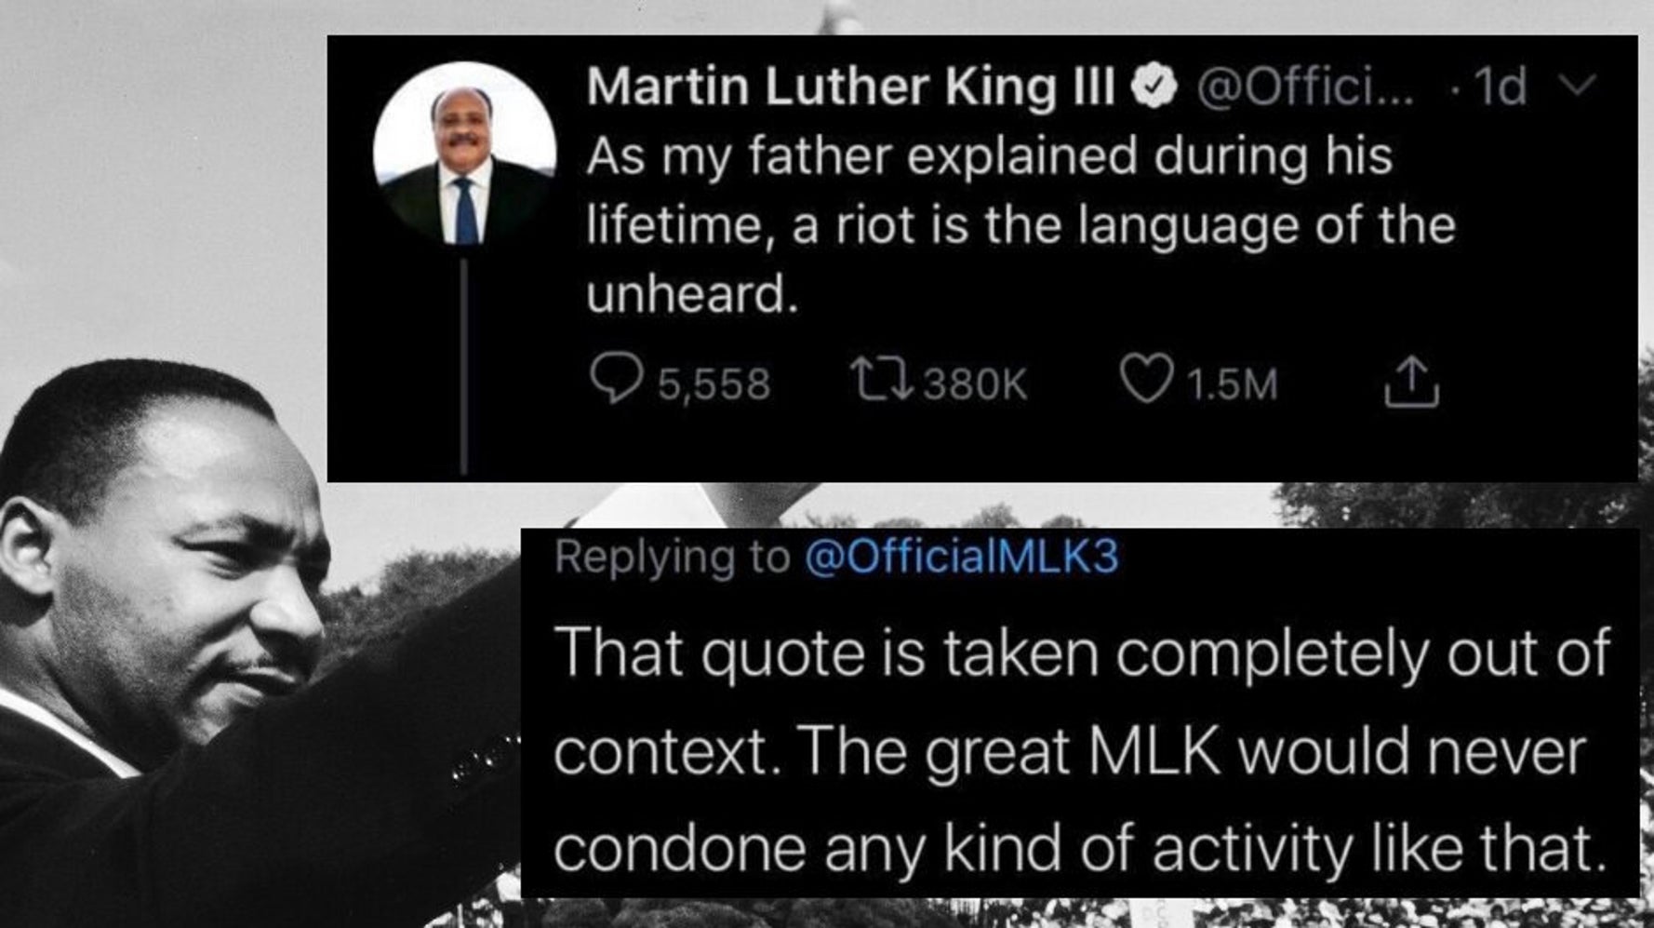
Task: Click the 1.5M likes count
Action: 1233,384
